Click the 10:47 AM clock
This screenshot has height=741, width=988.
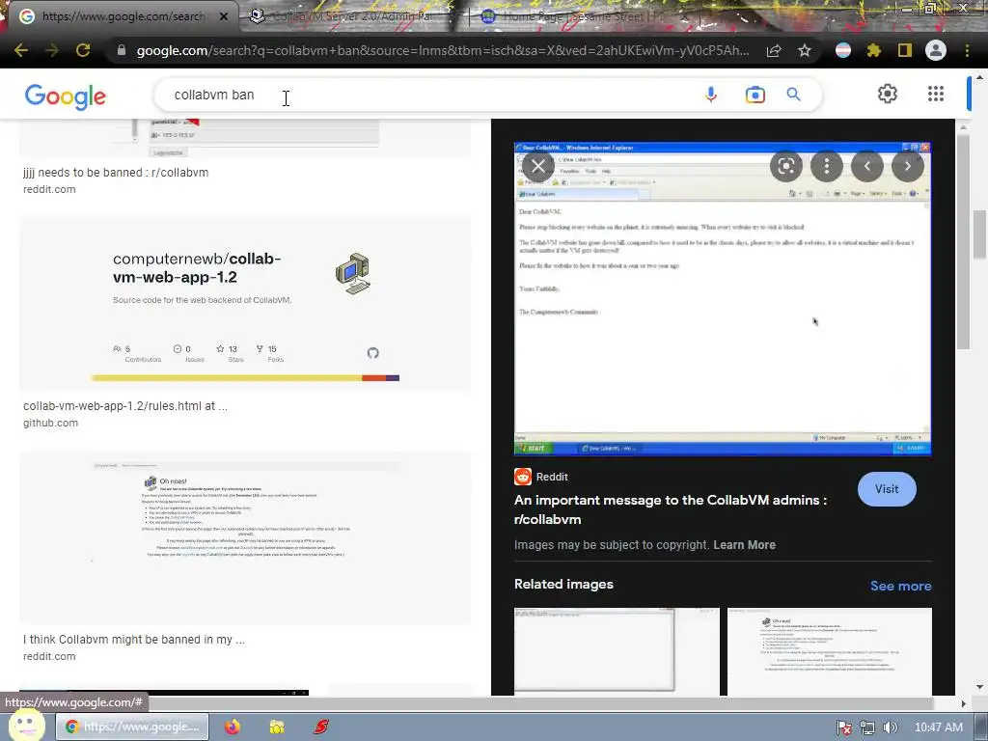938,727
